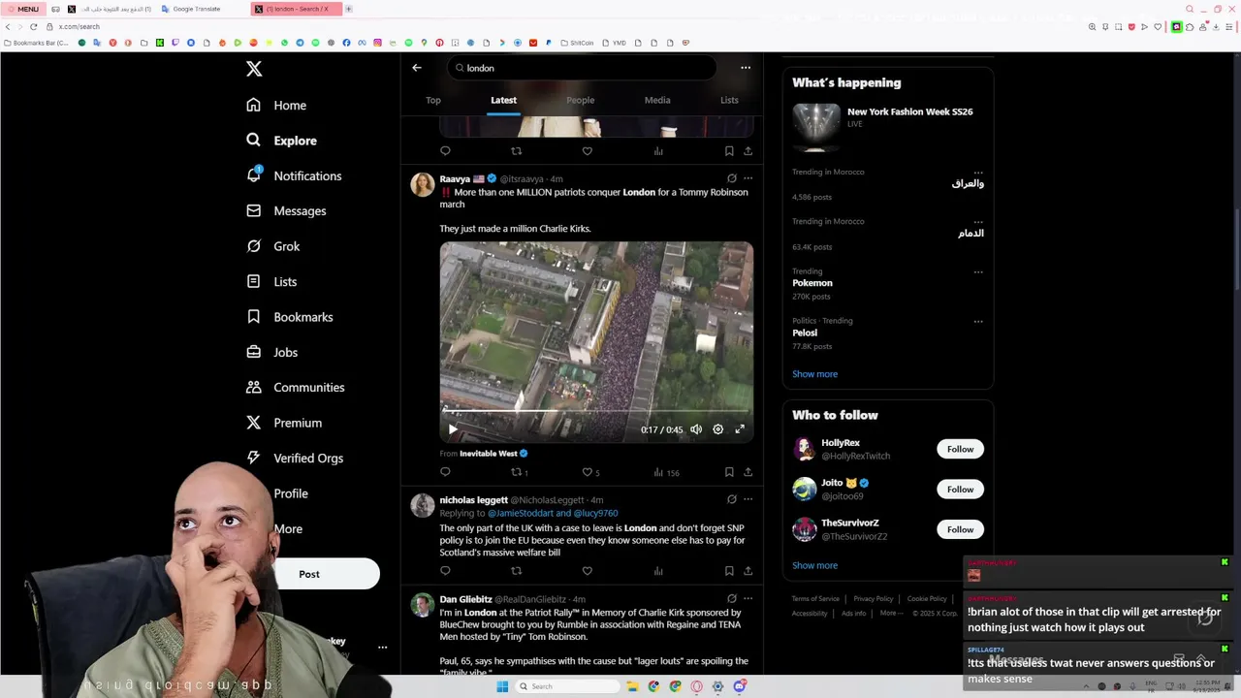
Task: Open Lists in sidebar
Action: tap(271, 281)
